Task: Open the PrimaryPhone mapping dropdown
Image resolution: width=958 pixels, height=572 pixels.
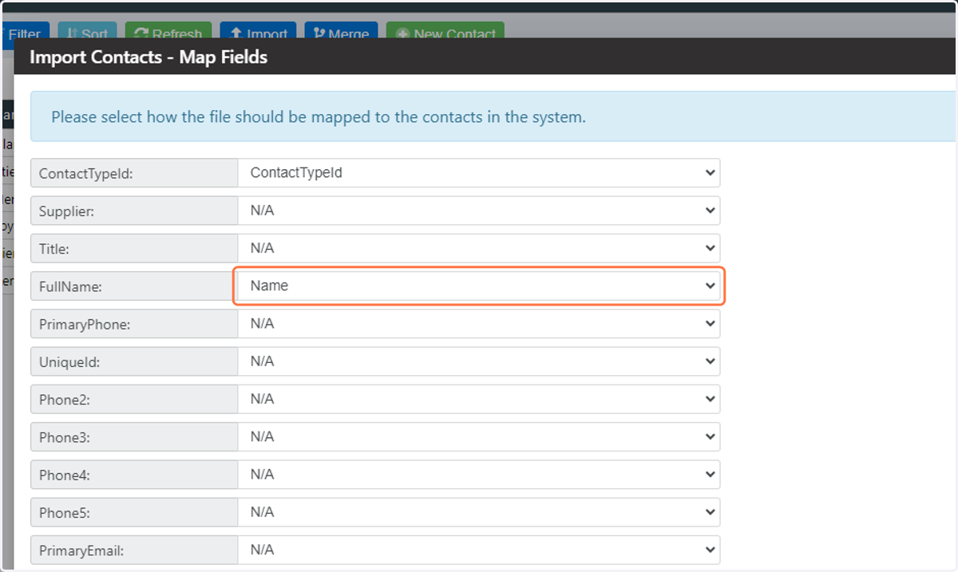Action: click(479, 324)
